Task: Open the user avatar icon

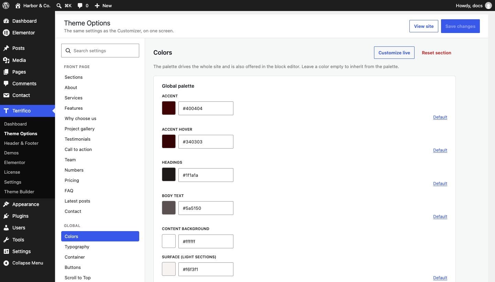Action: [488, 6]
